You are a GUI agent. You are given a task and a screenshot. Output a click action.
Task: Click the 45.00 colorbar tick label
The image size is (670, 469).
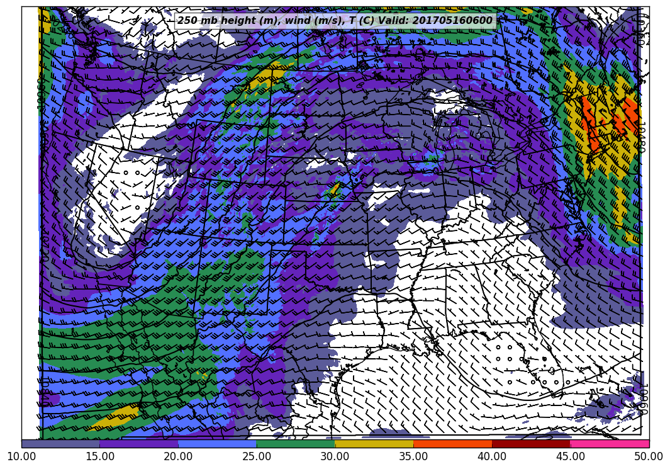click(570, 456)
